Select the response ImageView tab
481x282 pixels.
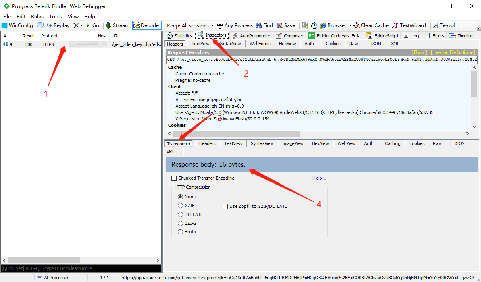click(293, 143)
